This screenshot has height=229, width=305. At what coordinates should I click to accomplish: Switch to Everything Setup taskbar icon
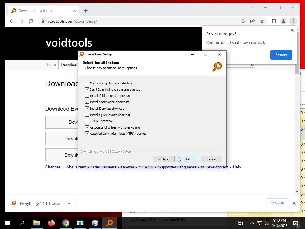click(x=110, y=223)
